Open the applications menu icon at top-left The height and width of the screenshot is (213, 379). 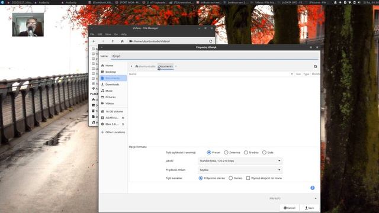click(2, 2)
